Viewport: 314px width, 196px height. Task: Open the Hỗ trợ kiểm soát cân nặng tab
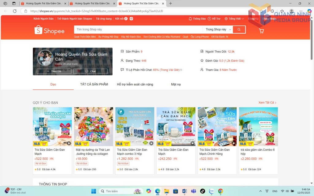coord(135,84)
